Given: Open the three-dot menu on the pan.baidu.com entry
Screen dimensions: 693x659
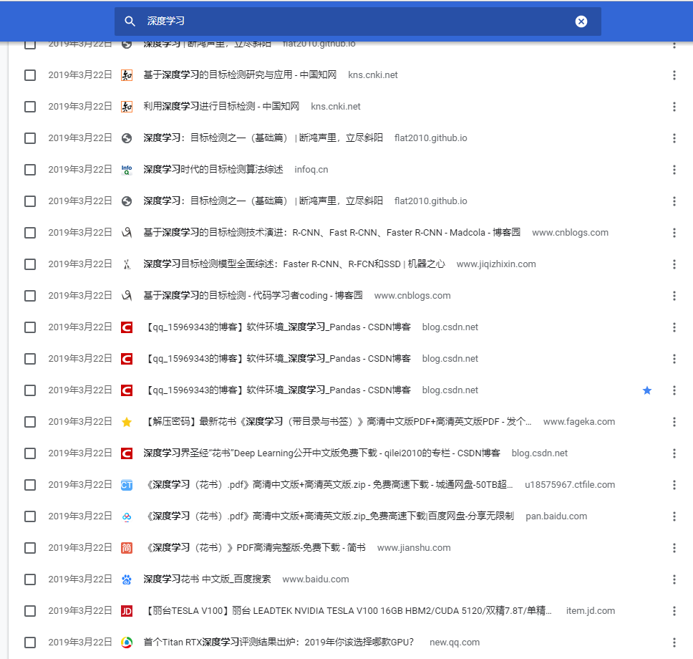Looking at the screenshot, I should coord(674,516).
